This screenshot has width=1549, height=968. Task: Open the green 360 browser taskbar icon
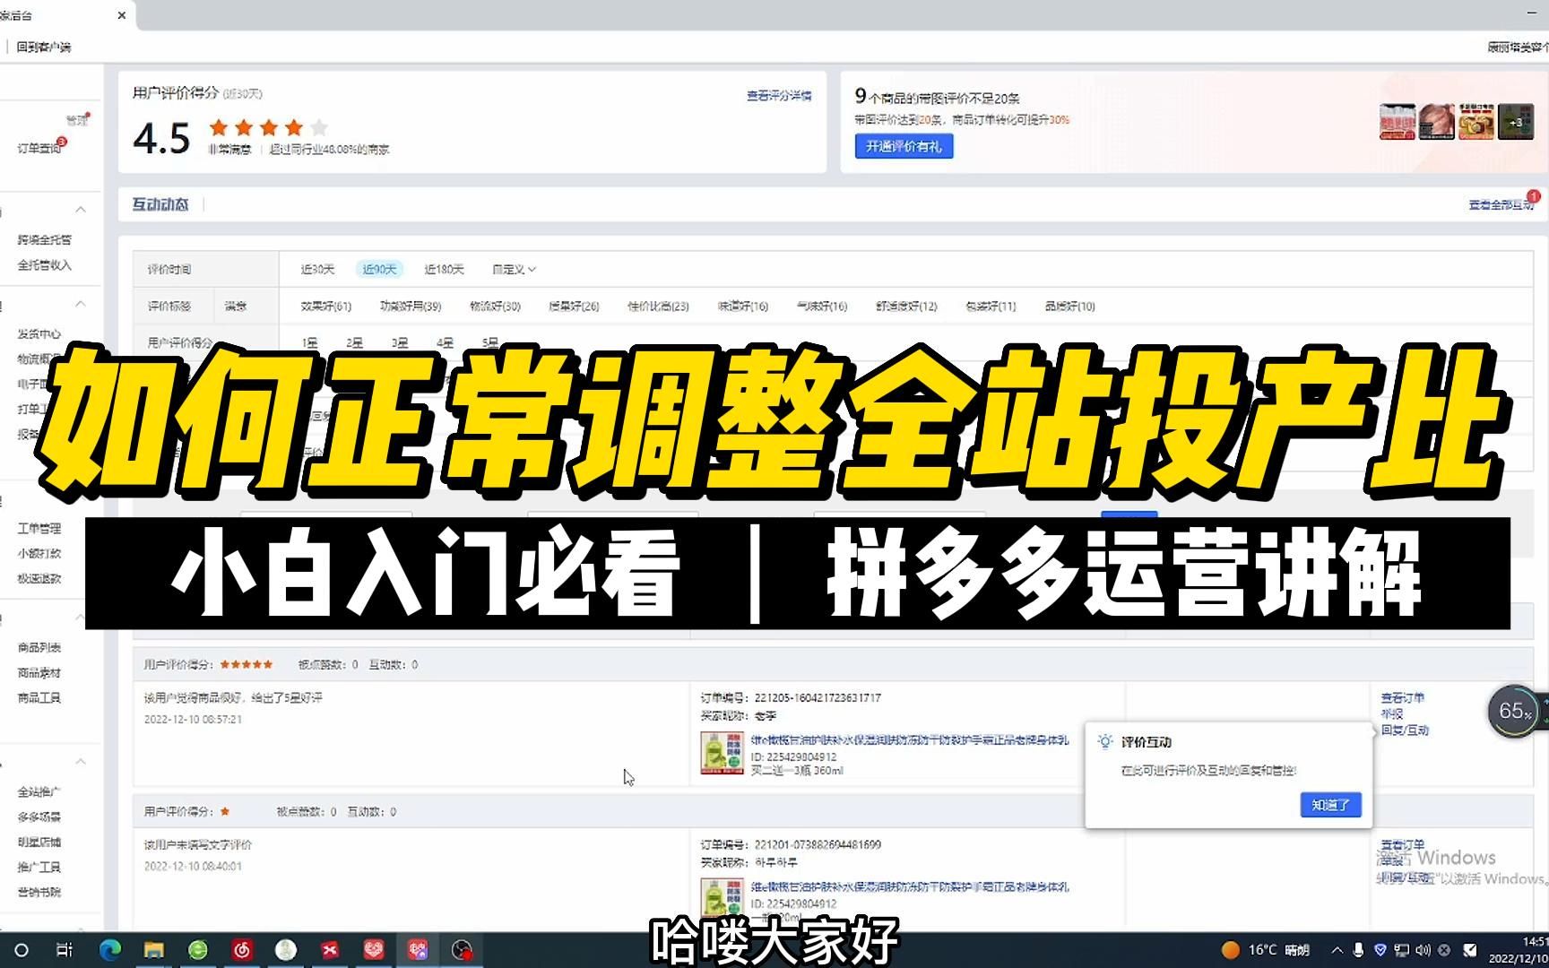point(198,950)
